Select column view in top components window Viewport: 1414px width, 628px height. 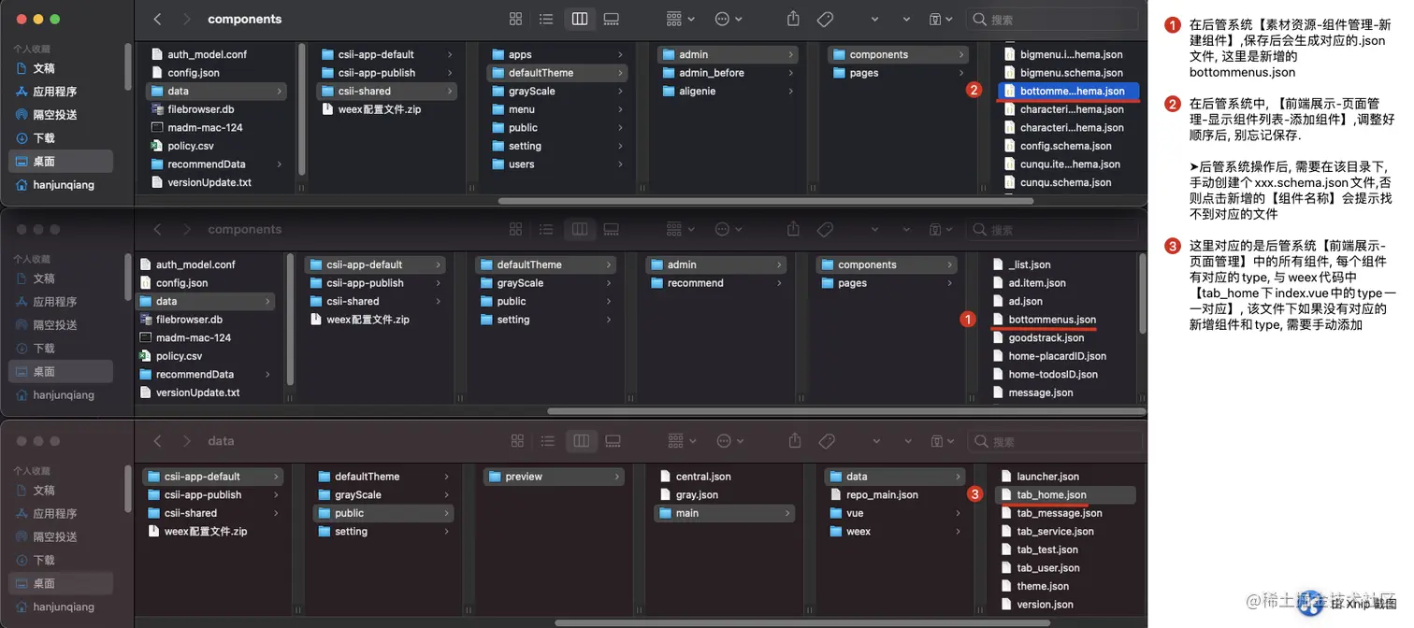click(579, 19)
